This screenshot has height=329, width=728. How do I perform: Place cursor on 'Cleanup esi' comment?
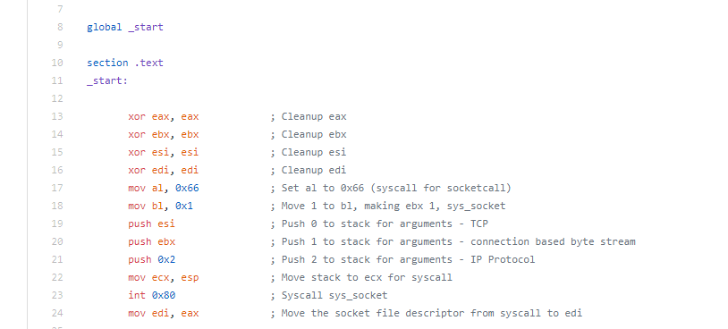click(x=314, y=152)
